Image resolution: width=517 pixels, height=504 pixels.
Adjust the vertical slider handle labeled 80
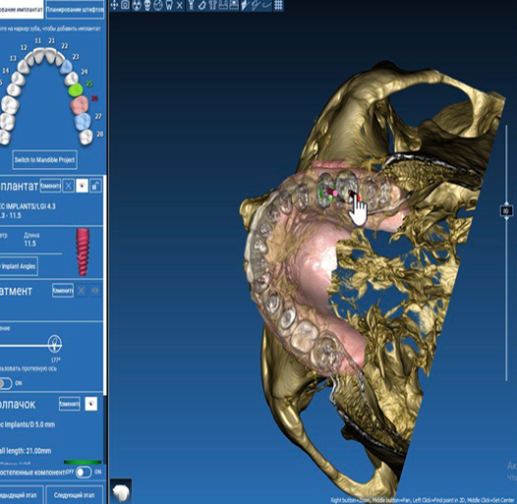[x=506, y=210]
